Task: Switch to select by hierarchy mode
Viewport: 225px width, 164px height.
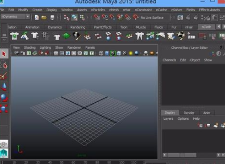Action: 67,17
